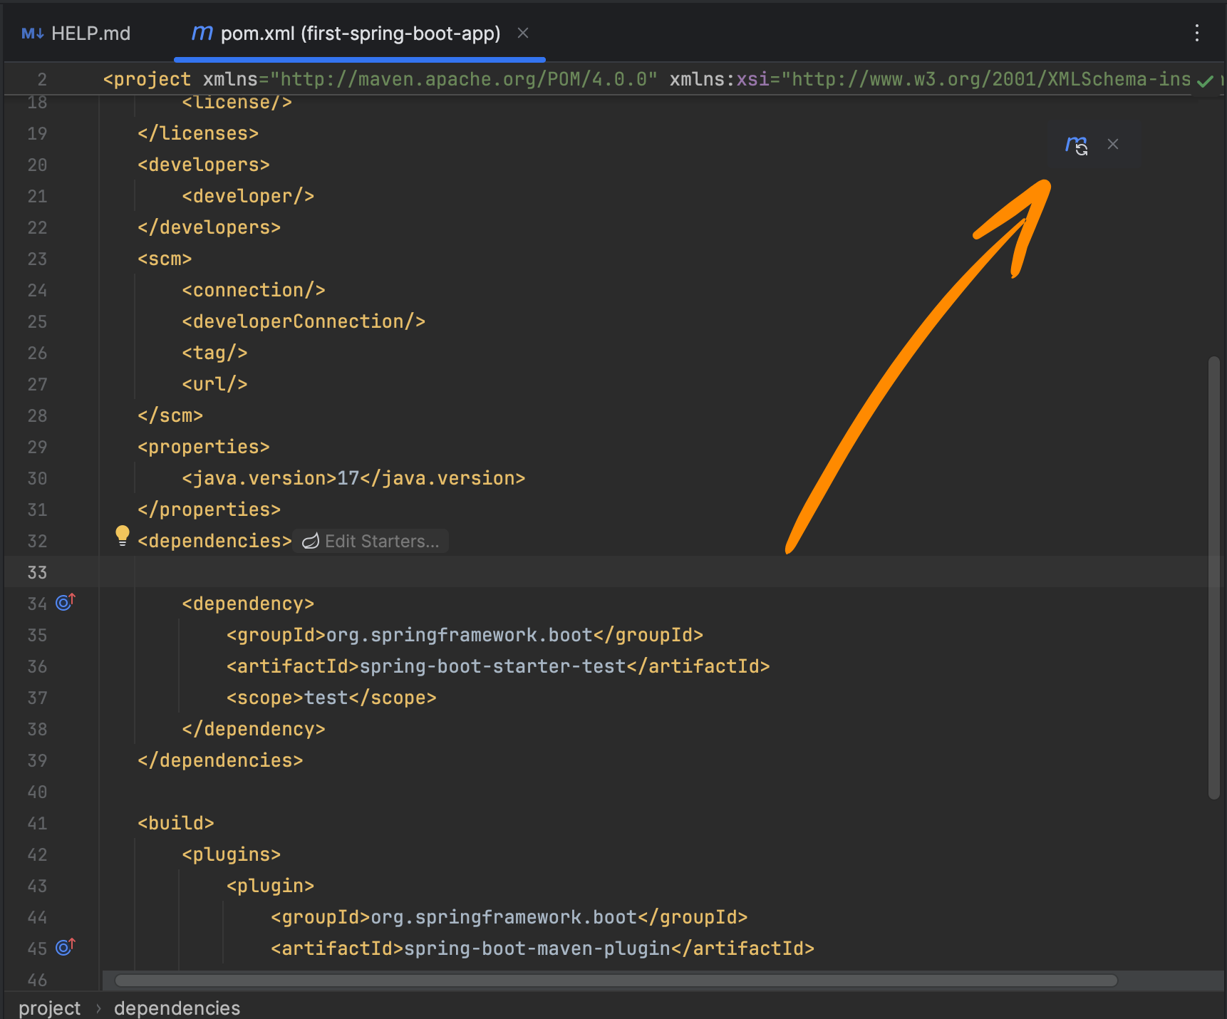Click the <developerConnection/> tag
The width and height of the screenshot is (1227, 1019).
pyautogui.click(x=304, y=321)
